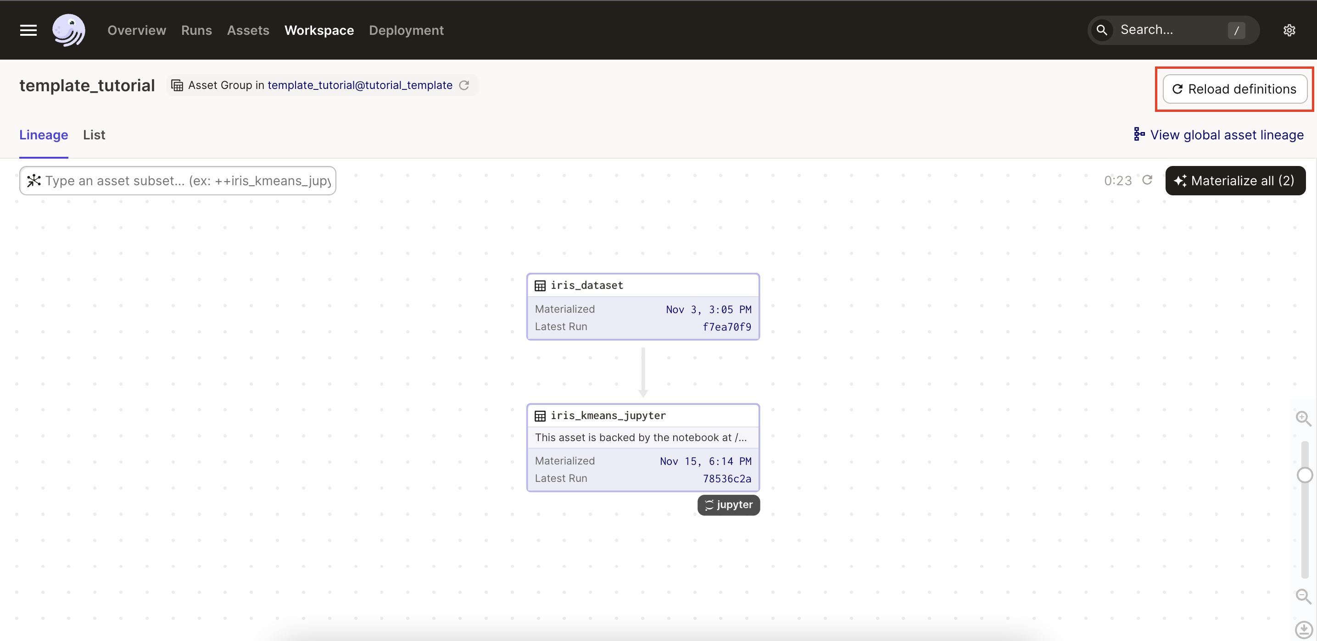This screenshot has height=641, width=1317.
Task: Open the settings gear icon
Action: click(1289, 30)
